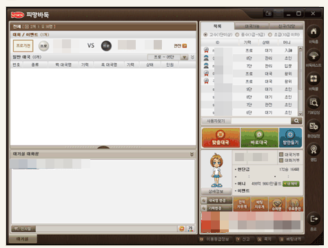Click the first pro medal icon in user list
Viewport: 328px width, 248px height.
pos(206,50)
